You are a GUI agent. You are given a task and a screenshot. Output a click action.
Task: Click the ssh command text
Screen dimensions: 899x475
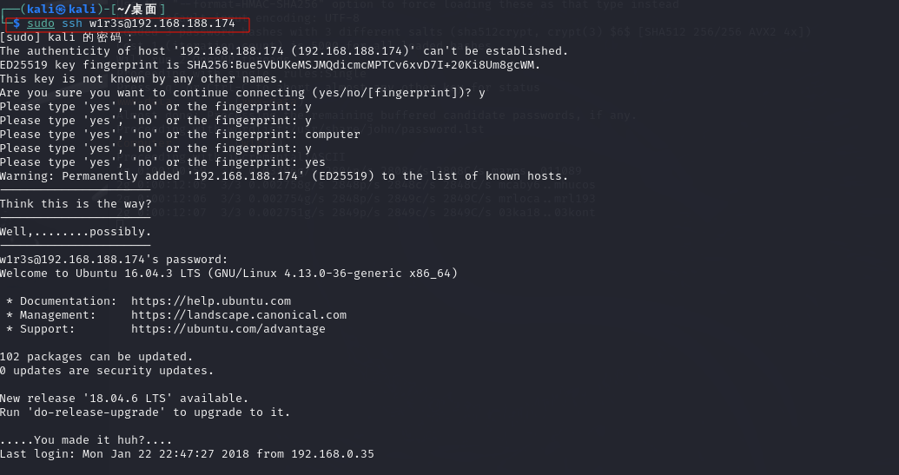click(72, 23)
